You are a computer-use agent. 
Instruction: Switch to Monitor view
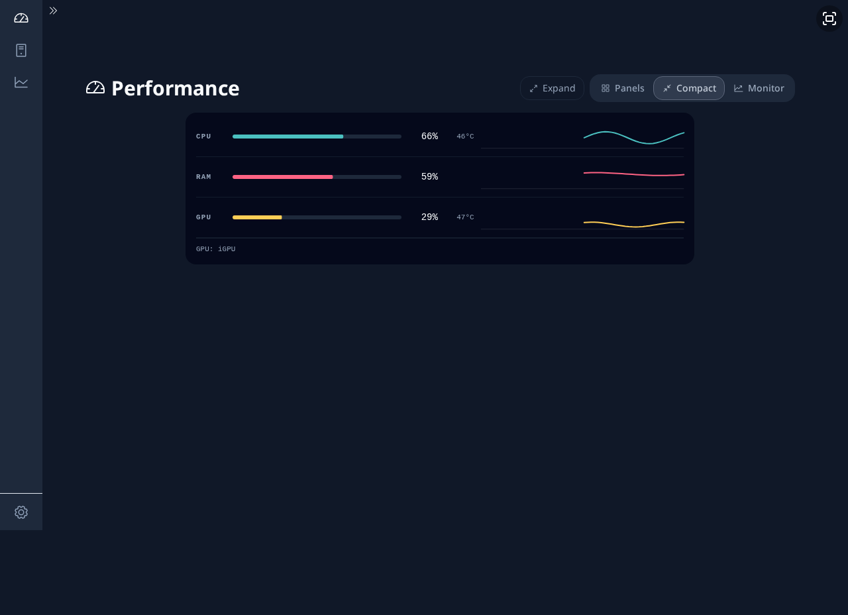[759, 88]
